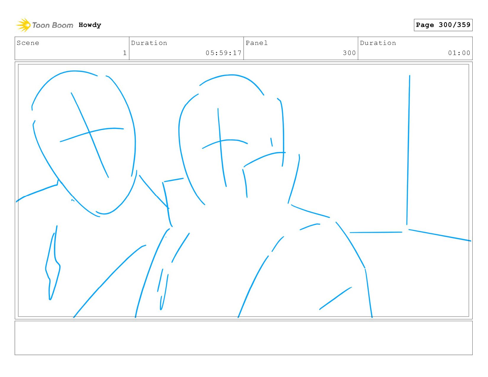
Task: Select panel duration value "01:00"
Action: click(x=459, y=53)
